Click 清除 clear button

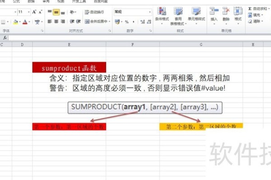click(x=256, y=21)
